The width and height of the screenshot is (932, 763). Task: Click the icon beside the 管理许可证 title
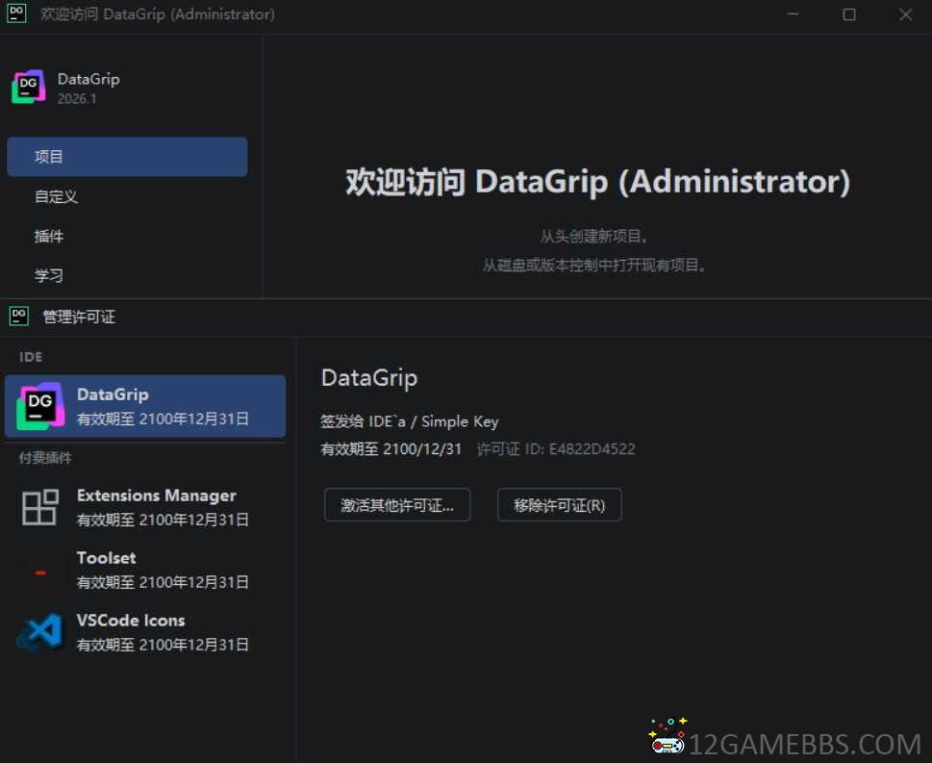(x=19, y=316)
